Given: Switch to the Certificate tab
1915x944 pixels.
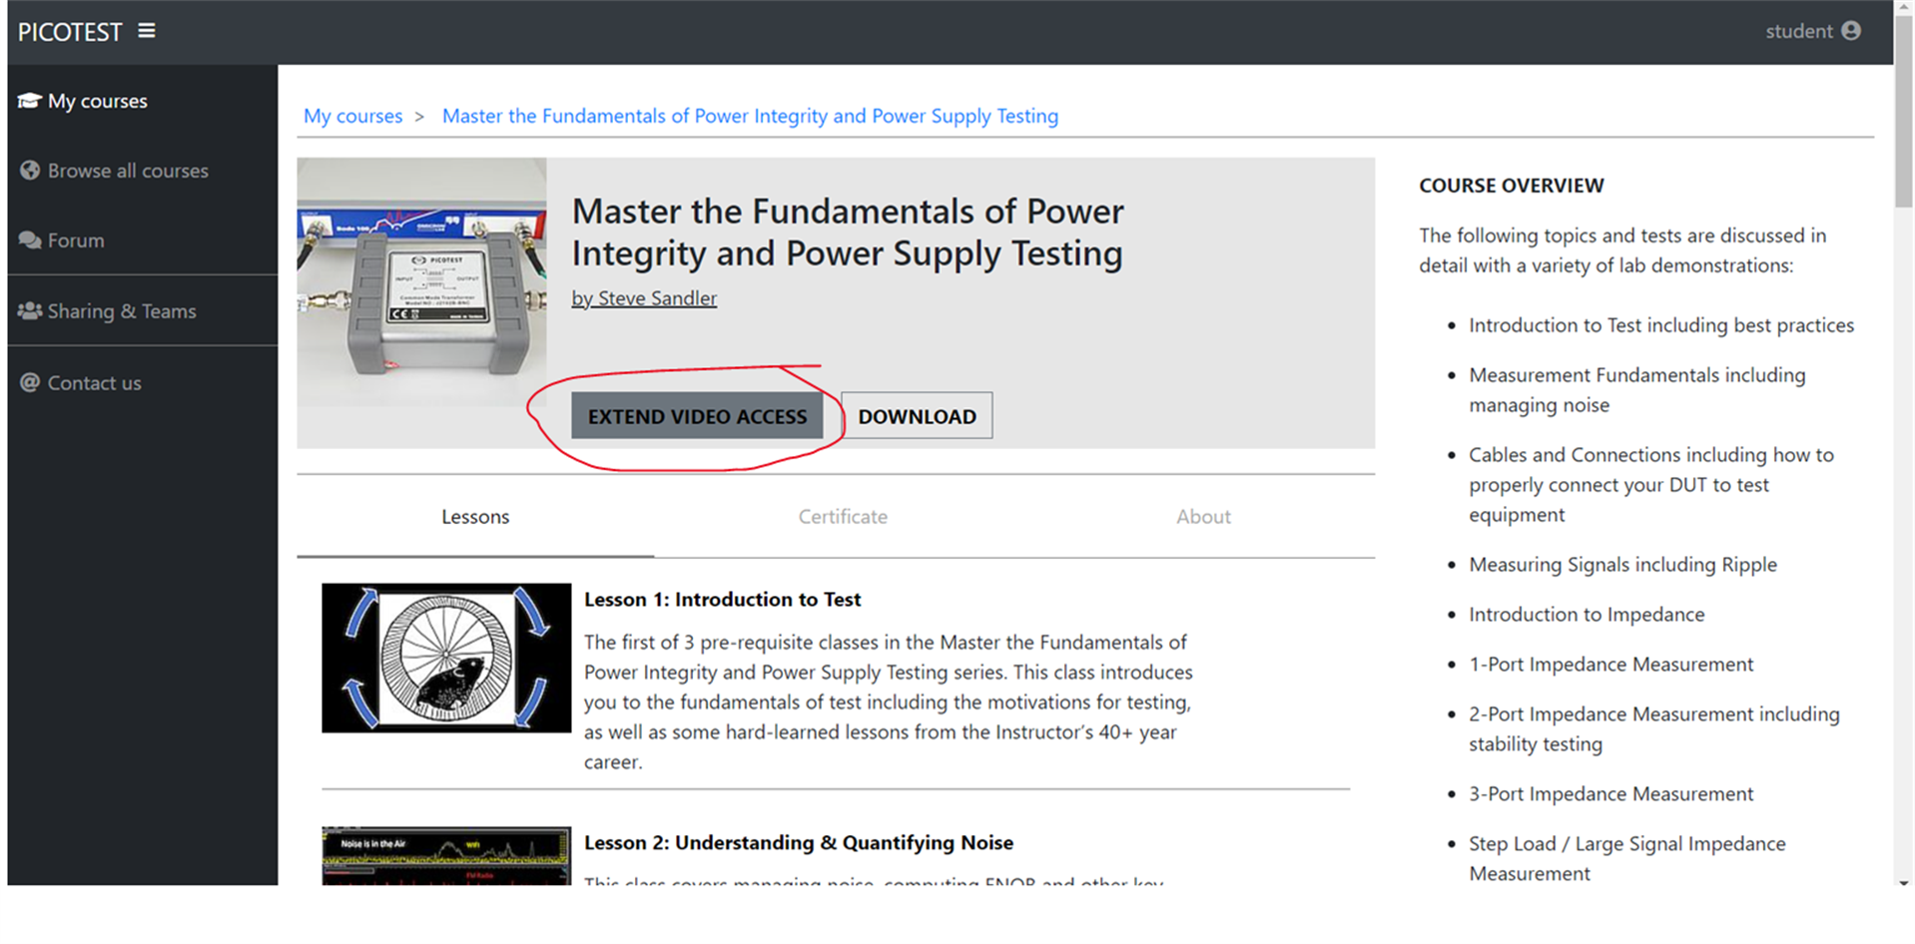Looking at the screenshot, I should click(843, 517).
